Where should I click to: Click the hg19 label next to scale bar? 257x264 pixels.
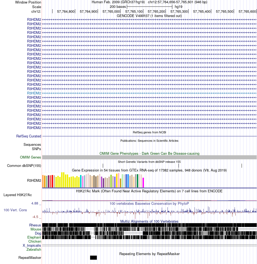[x=179, y=7]
